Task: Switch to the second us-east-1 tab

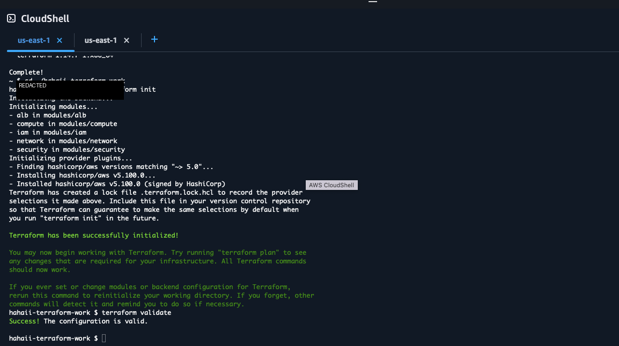Action: pyautogui.click(x=100, y=40)
